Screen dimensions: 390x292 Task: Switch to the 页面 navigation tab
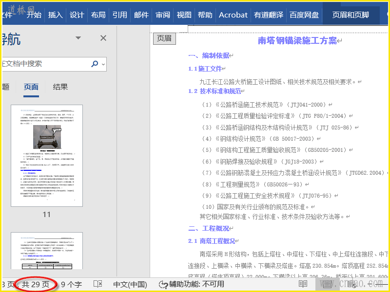coord(31,87)
